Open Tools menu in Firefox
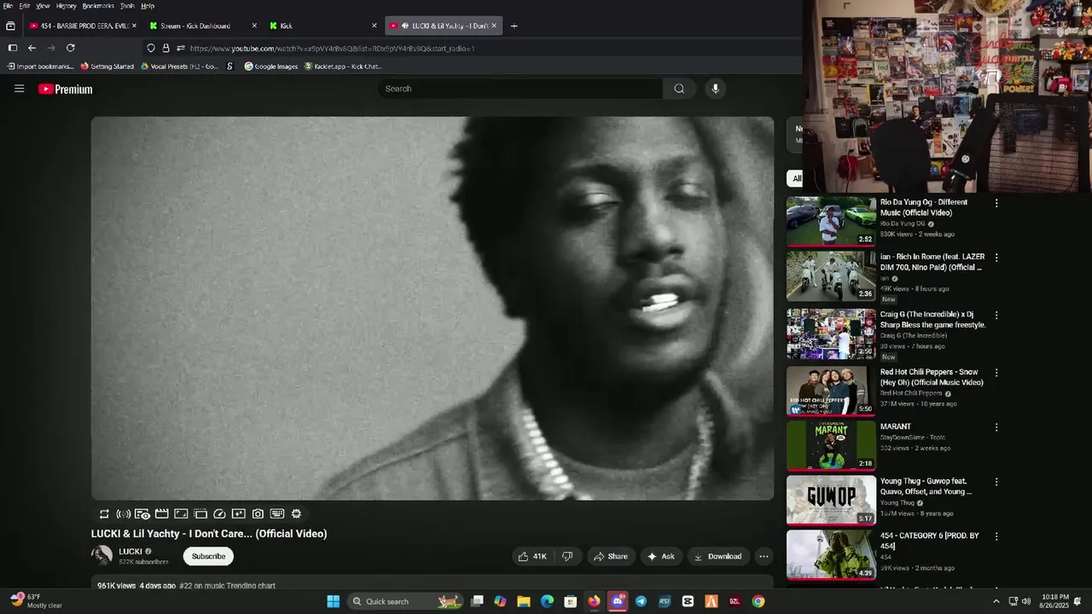This screenshot has width=1092, height=614. pos(127,6)
